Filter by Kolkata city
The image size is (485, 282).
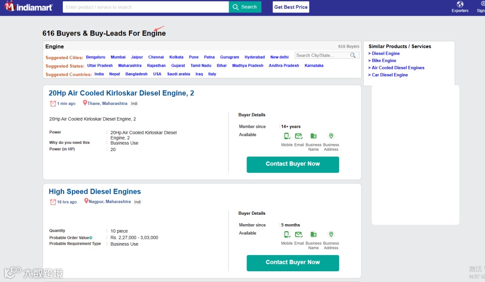click(x=176, y=57)
